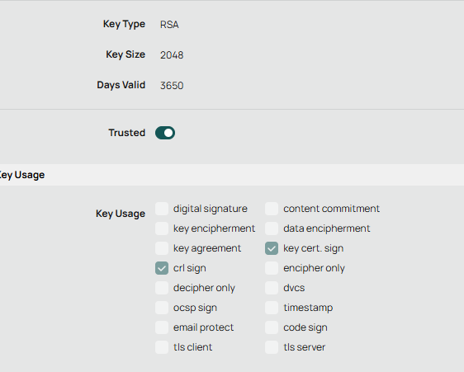Viewport: 464px width, 372px height.
Task: Enable the dvcs key usage
Action: click(x=272, y=288)
